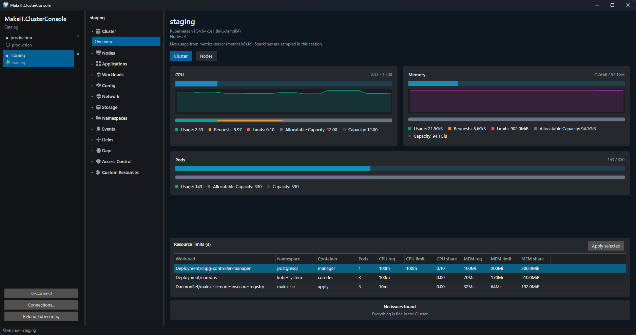The width and height of the screenshot is (636, 335).
Task: Click the No issues found message
Action: 400,307
